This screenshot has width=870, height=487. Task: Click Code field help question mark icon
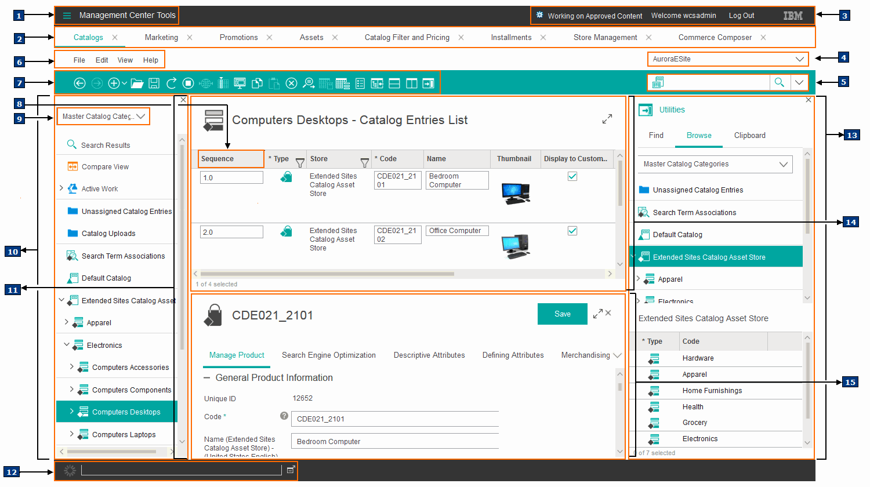pyautogui.click(x=284, y=416)
